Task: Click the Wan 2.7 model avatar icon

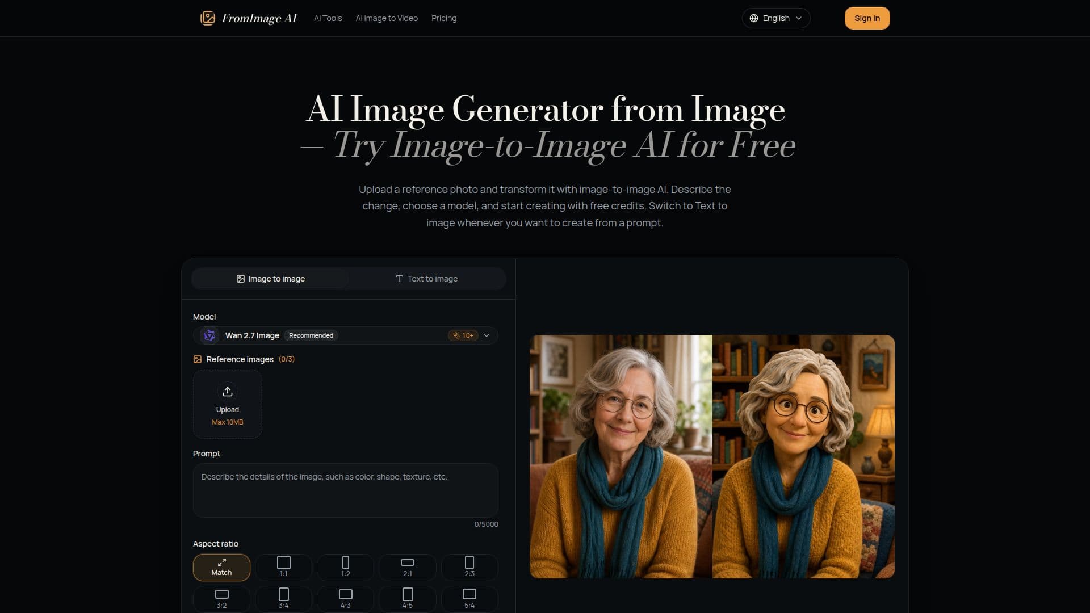Action: click(209, 335)
